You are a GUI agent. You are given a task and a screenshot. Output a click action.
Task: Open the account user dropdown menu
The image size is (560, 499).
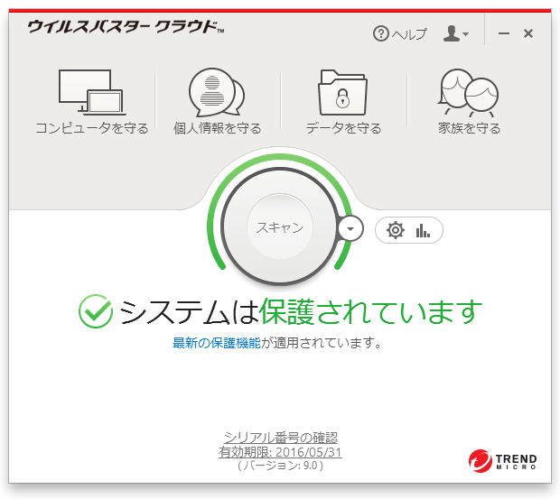[456, 33]
